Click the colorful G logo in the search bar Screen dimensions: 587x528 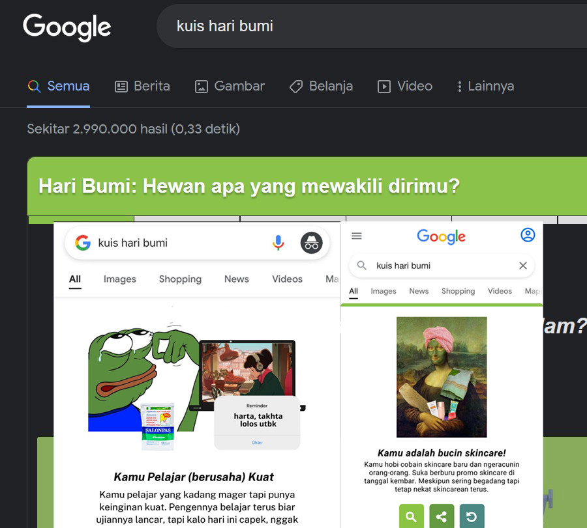pos(83,242)
